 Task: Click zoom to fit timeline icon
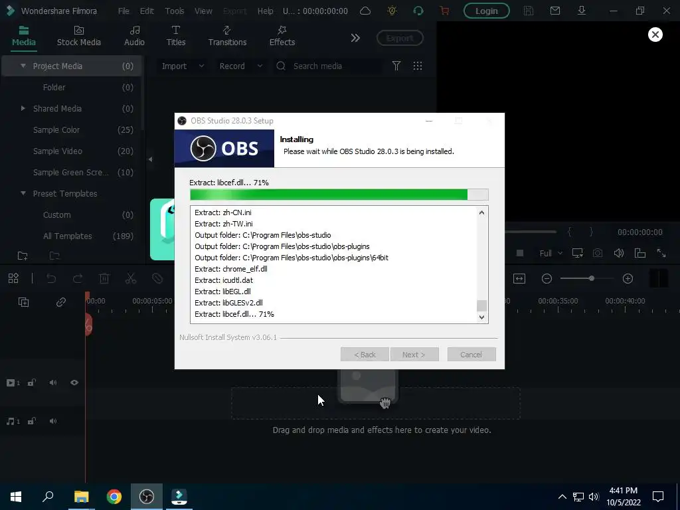click(x=519, y=278)
